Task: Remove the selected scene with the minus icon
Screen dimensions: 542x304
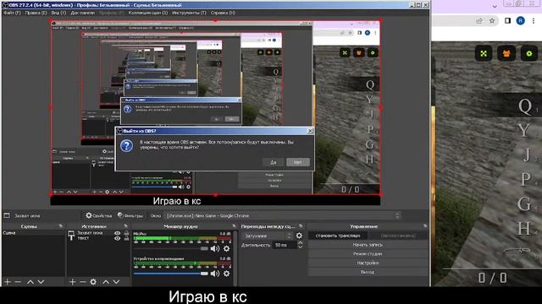Action: 18,282
